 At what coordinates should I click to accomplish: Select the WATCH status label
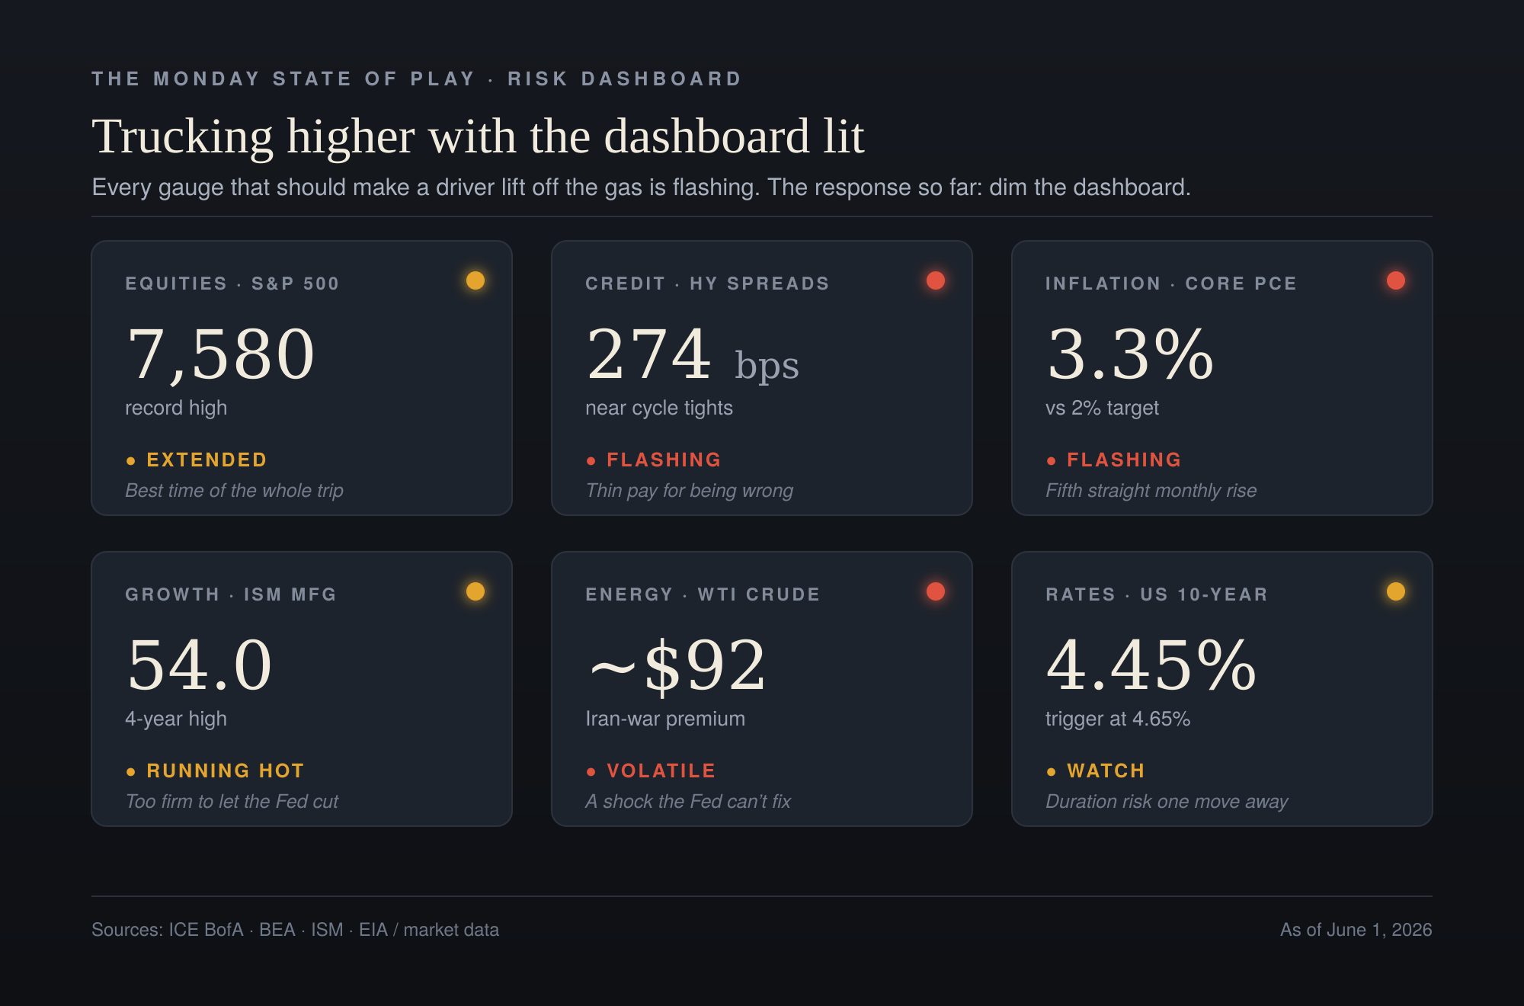click(x=1106, y=771)
